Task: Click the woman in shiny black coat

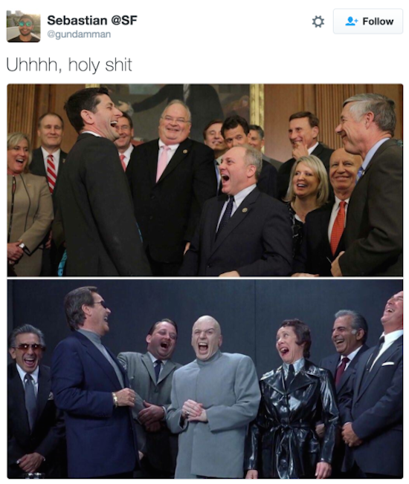Action: click(x=292, y=402)
